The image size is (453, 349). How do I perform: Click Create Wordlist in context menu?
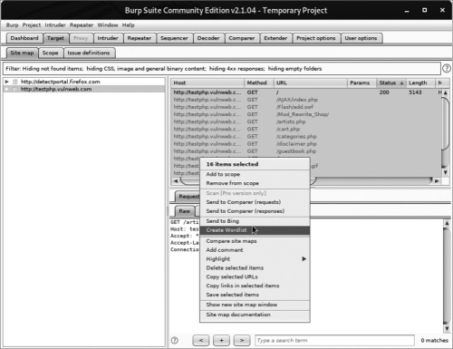tap(255, 230)
